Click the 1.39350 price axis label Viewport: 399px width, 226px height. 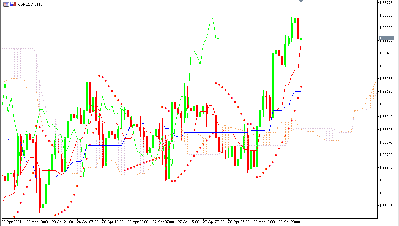click(386, 66)
